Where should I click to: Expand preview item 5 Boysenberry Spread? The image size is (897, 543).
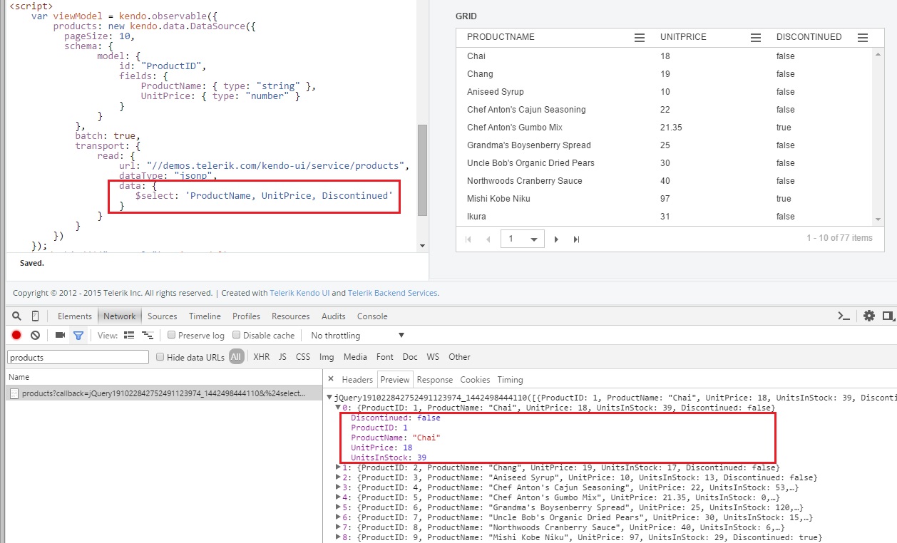339,507
